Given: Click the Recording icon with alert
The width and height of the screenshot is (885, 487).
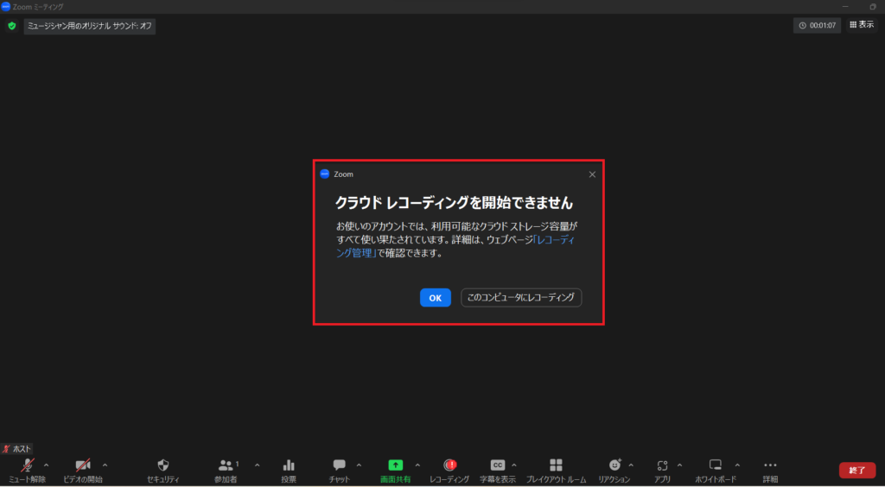Looking at the screenshot, I should point(449,465).
